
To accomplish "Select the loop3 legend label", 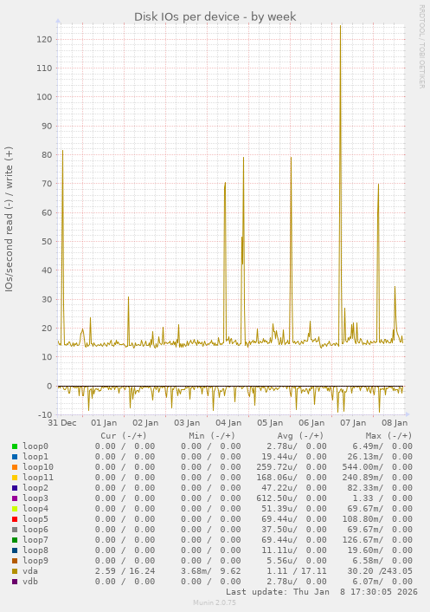I will pos(35,498).
